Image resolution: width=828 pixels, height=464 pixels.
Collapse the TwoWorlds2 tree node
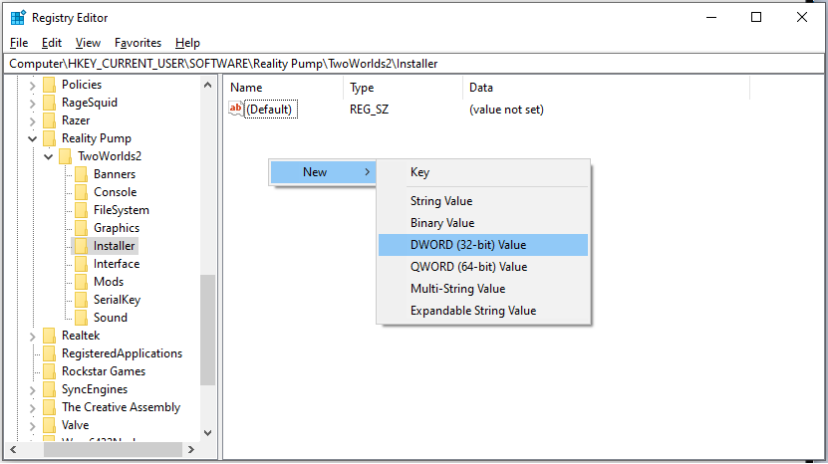coord(49,156)
